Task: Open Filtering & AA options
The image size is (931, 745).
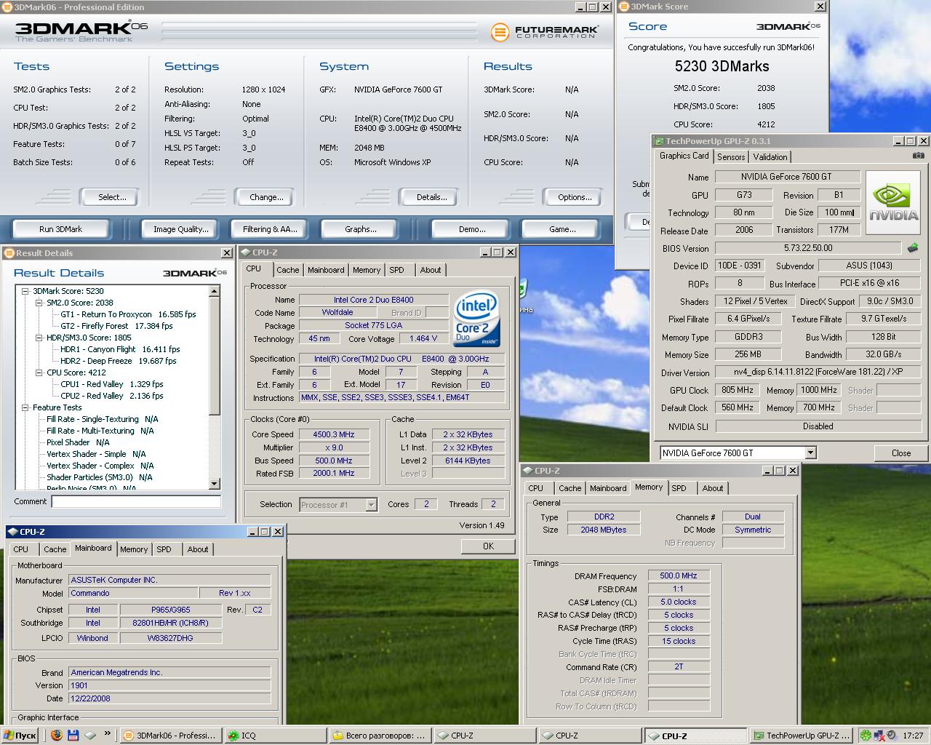Action: pyautogui.click(x=271, y=229)
